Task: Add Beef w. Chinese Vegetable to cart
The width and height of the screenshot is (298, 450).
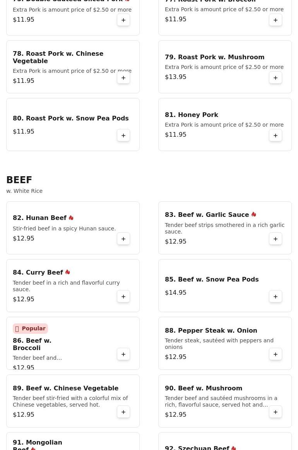Action: click(x=123, y=412)
